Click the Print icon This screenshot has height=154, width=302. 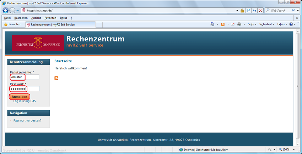(239, 24)
